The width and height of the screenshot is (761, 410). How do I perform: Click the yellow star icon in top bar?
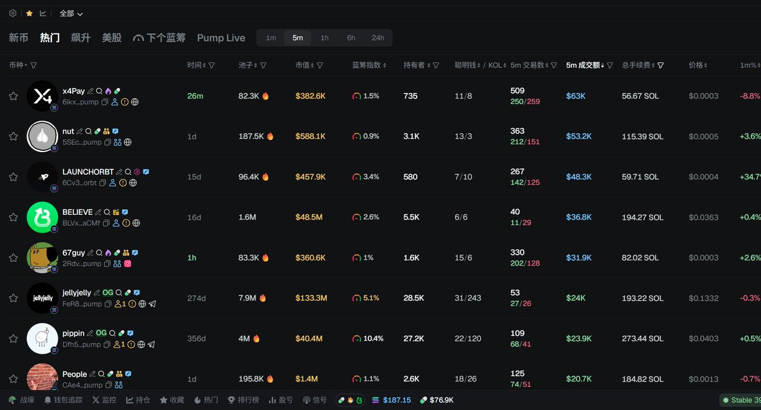(x=29, y=13)
